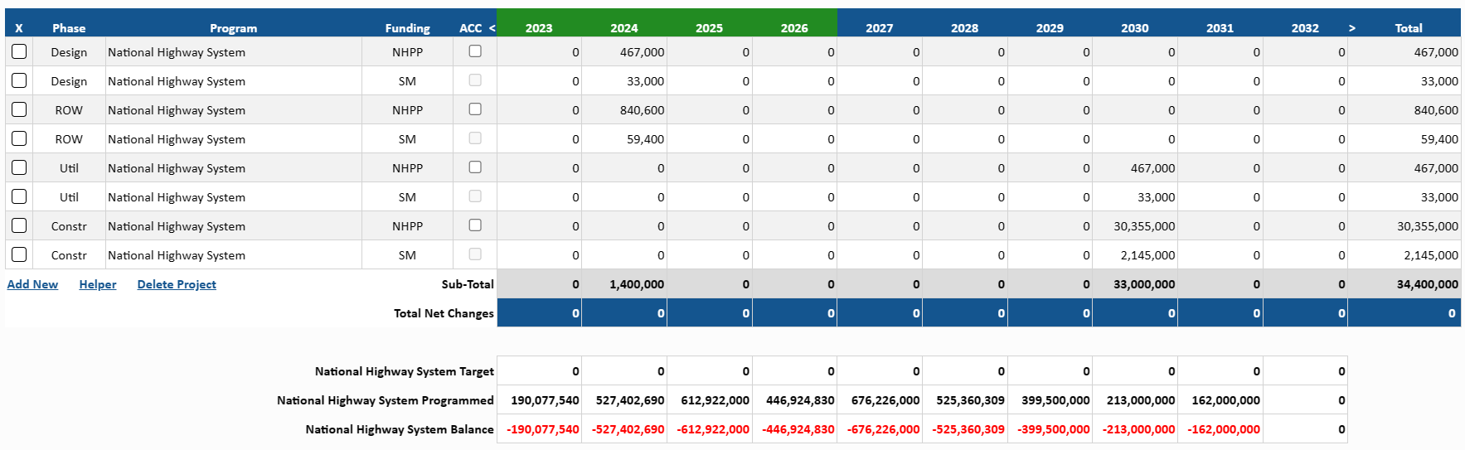Tick the row checkbox for ROW NHPP
This screenshot has width=1465, height=450.
(19, 109)
